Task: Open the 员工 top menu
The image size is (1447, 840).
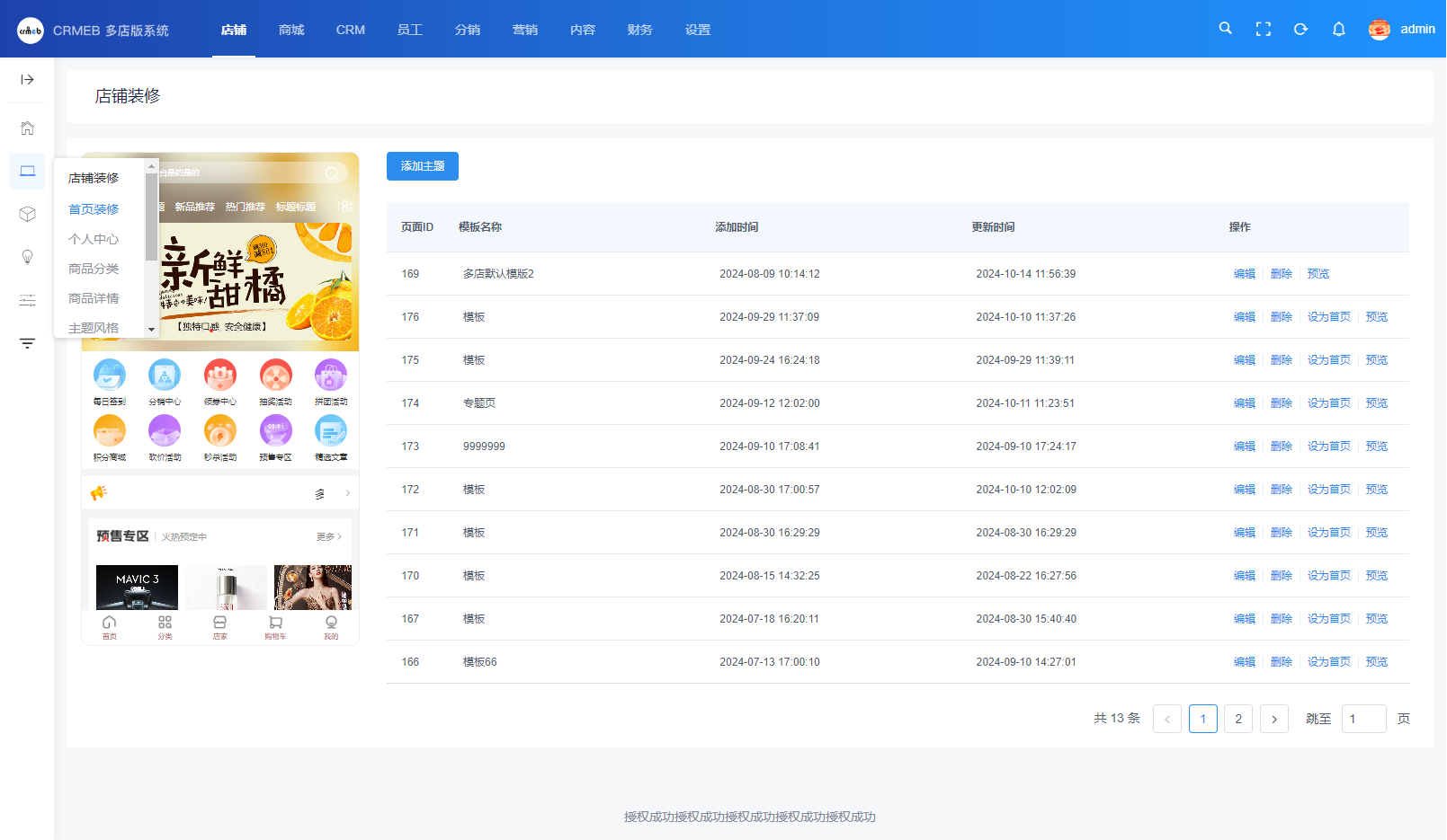Action: pos(410,30)
